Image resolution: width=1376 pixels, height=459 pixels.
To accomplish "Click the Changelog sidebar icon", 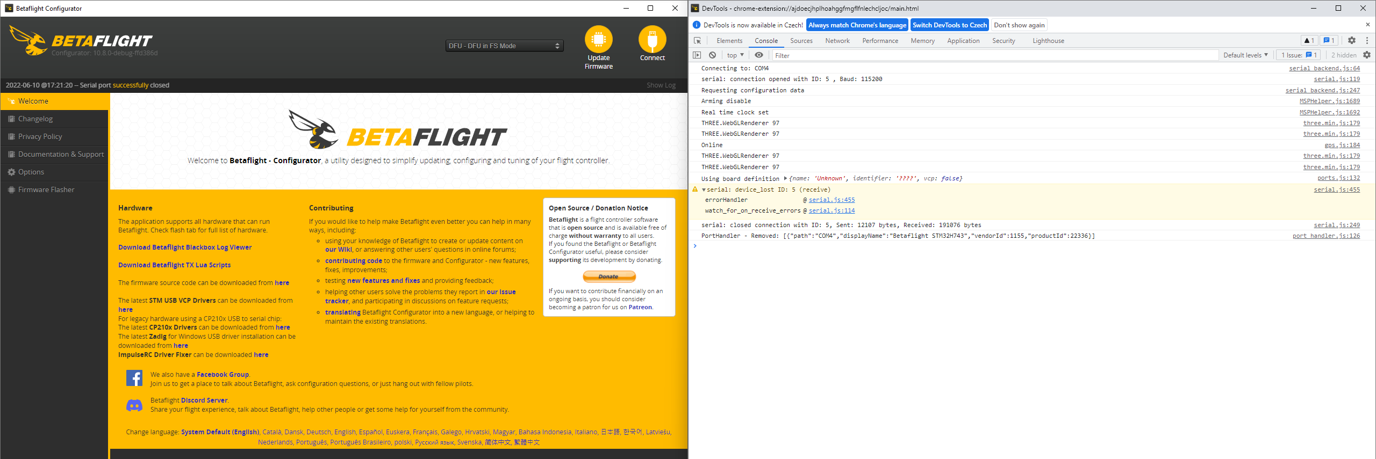I will (x=11, y=119).
